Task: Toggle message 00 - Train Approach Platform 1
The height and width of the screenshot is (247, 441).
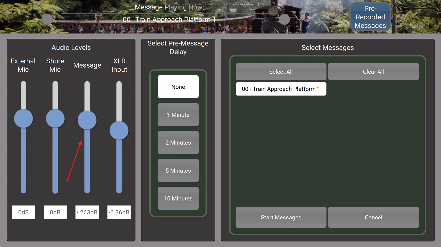Action: 281,89
